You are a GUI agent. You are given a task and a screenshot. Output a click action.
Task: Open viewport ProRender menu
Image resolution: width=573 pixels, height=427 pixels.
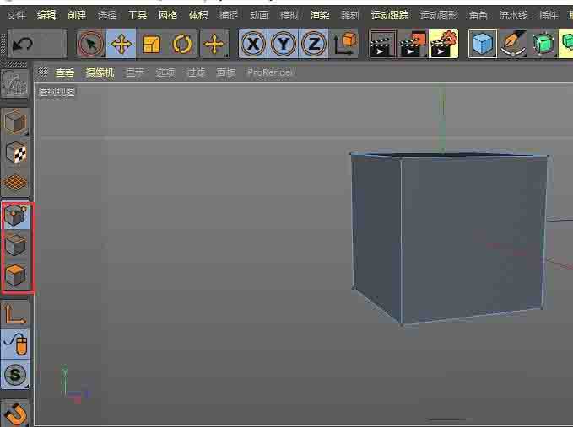[x=270, y=72]
